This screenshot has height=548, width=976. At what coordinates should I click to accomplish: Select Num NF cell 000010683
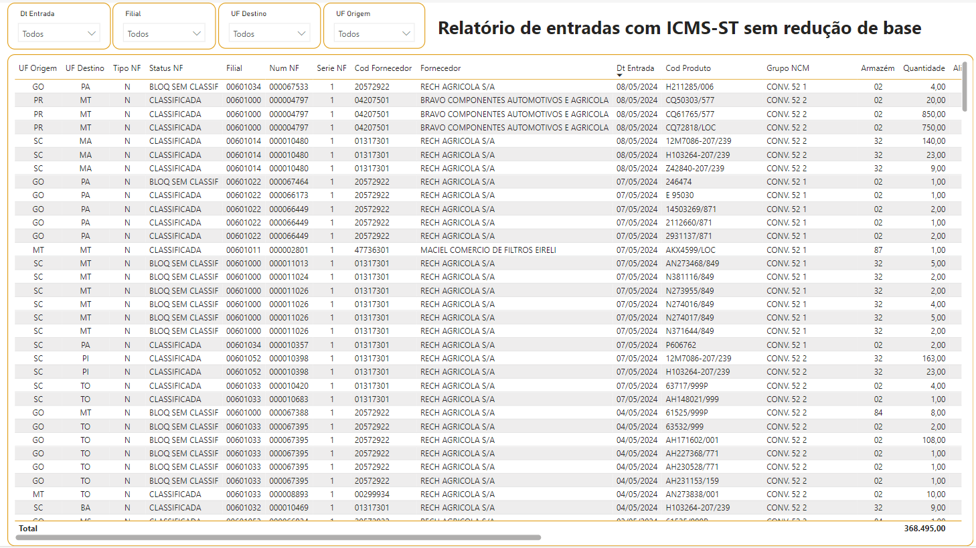pos(289,399)
